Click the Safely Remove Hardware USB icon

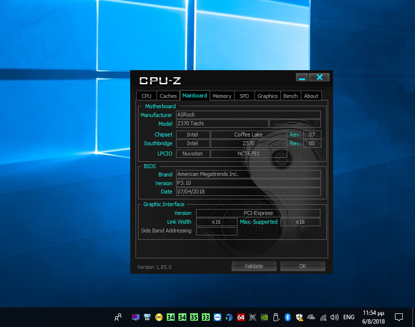click(276, 317)
